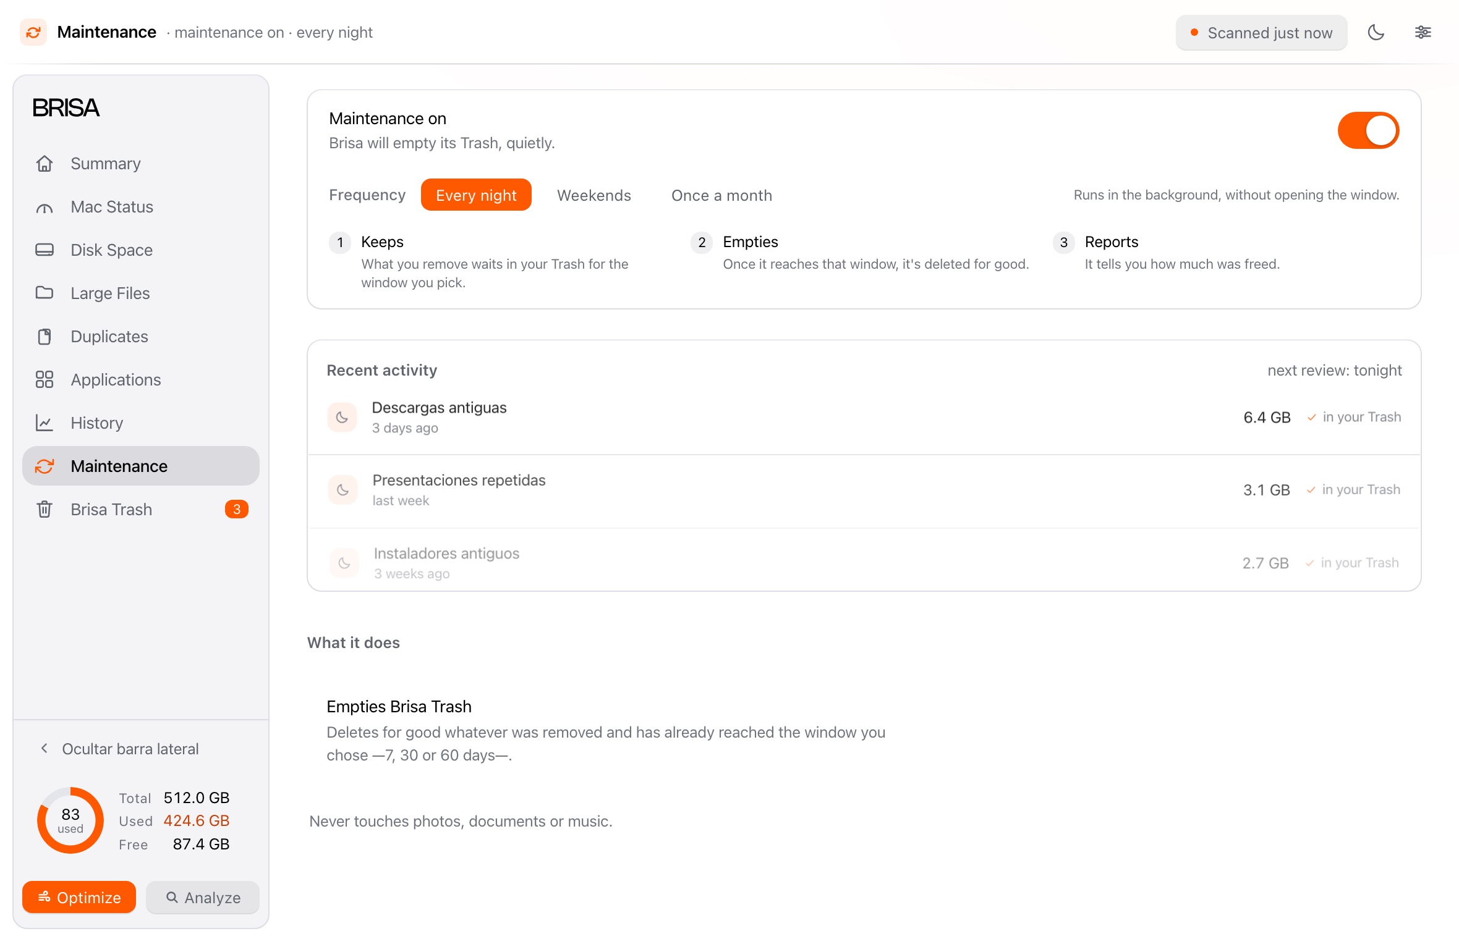The height and width of the screenshot is (939, 1459).
Task: Click the Duplicates page icon
Action: 45,337
